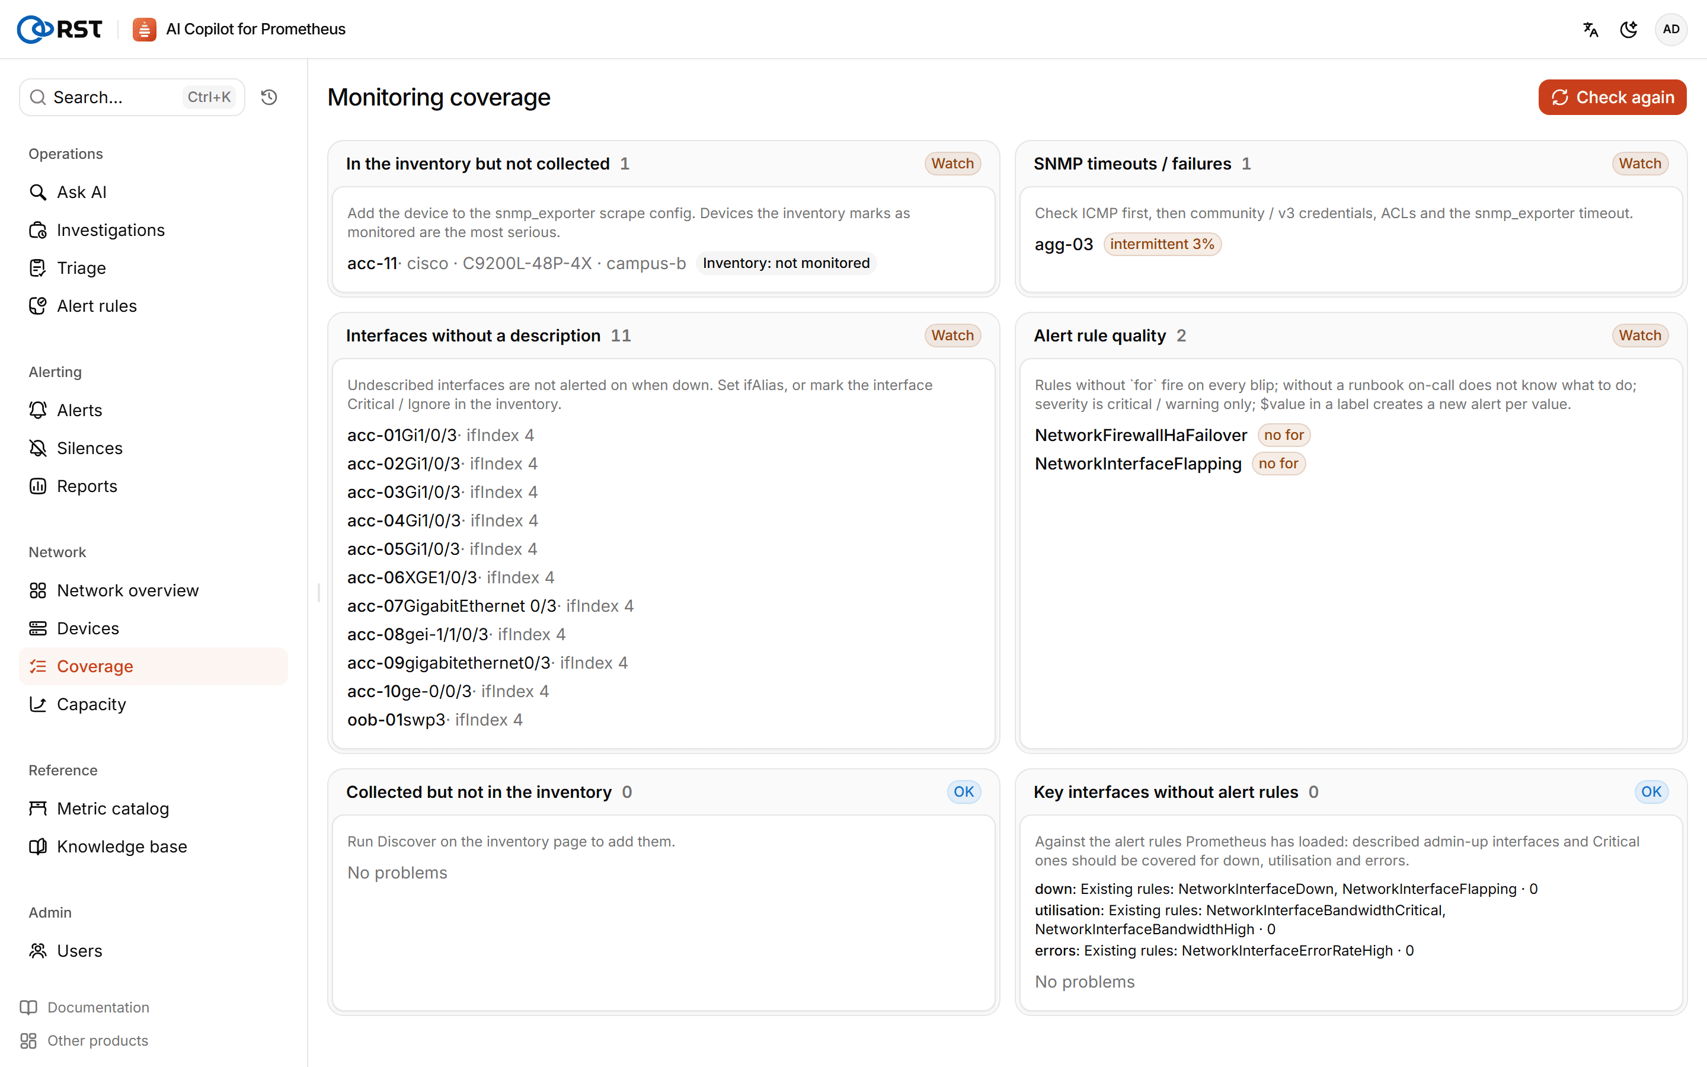Click the acc-07GigabitEthernet 0/3 interface row
The height and width of the screenshot is (1067, 1707).
(490, 606)
